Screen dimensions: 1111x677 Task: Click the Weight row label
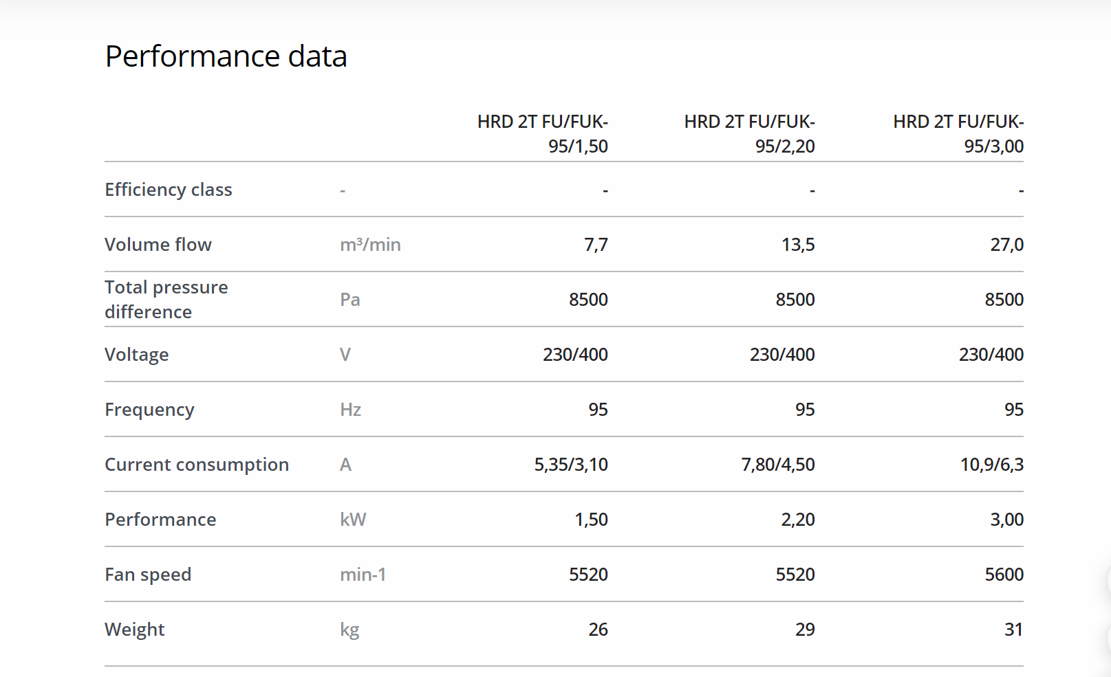135,630
